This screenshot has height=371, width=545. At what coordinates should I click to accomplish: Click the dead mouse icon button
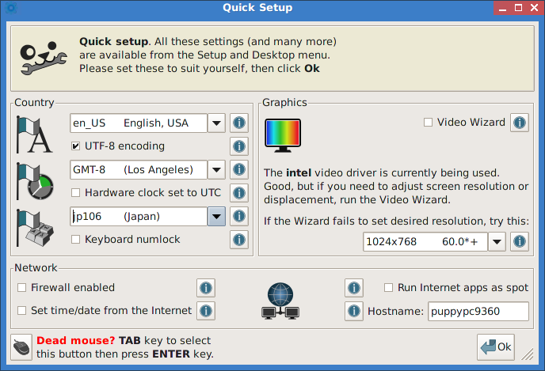tap(21, 347)
